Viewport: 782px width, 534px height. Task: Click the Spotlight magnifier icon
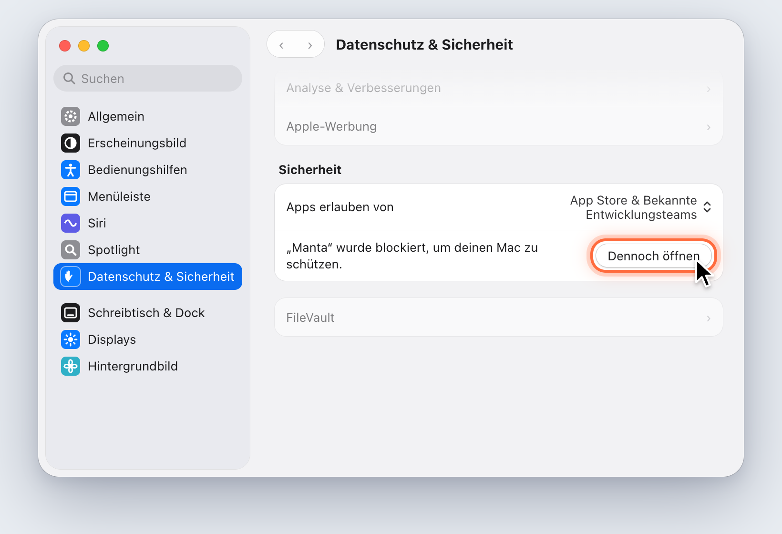[x=71, y=250]
